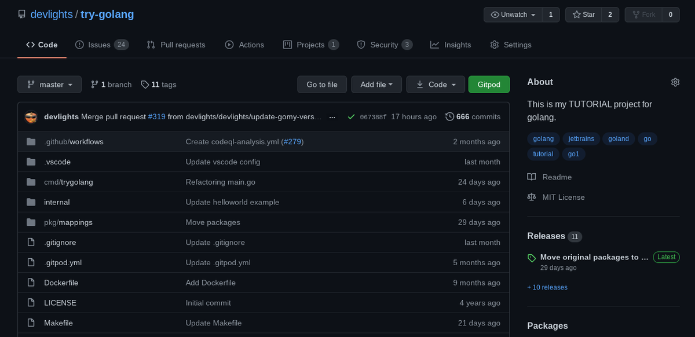Click the folder icon of .vscode row
This screenshot has height=337, width=695.
coord(31,162)
